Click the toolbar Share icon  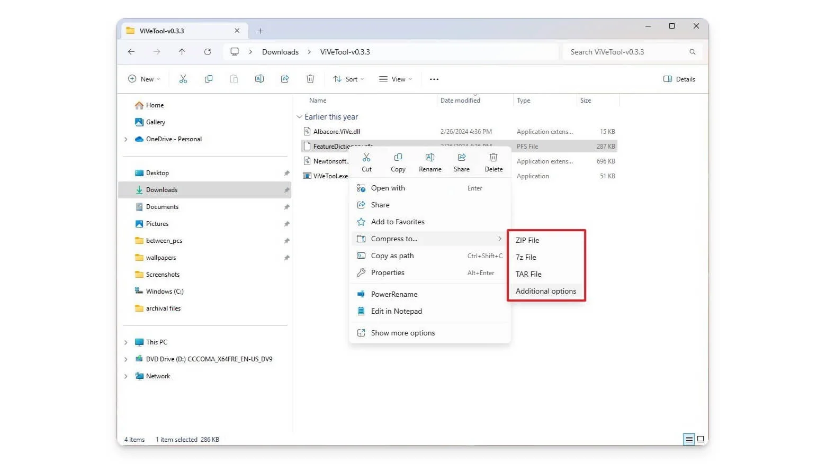285,79
